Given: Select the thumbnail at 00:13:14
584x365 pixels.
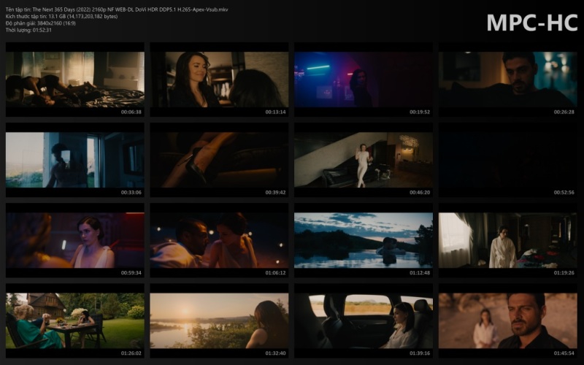Looking at the screenshot, I should [219, 80].
